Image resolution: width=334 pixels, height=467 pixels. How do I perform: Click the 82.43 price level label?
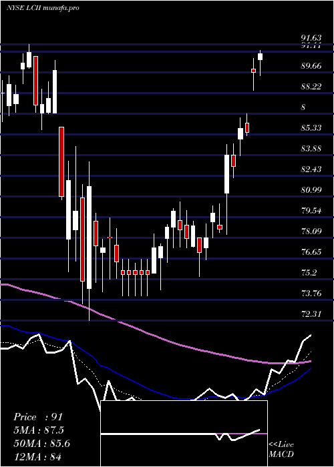pos(311,169)
